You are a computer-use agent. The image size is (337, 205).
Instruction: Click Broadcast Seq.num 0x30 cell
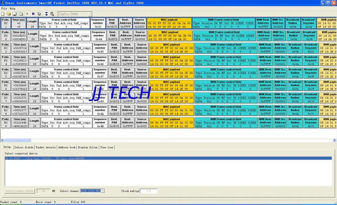coord(311,98)
